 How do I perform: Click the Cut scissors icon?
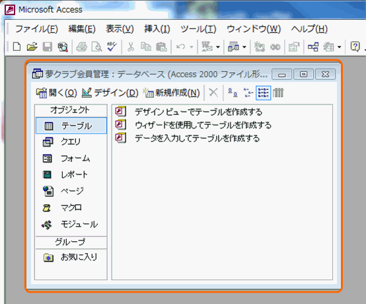coord(131,47)
